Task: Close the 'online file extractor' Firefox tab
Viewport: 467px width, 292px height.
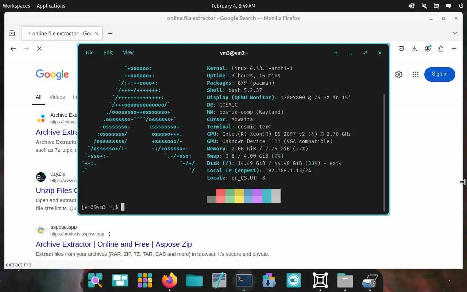Action: coord(96,33)
